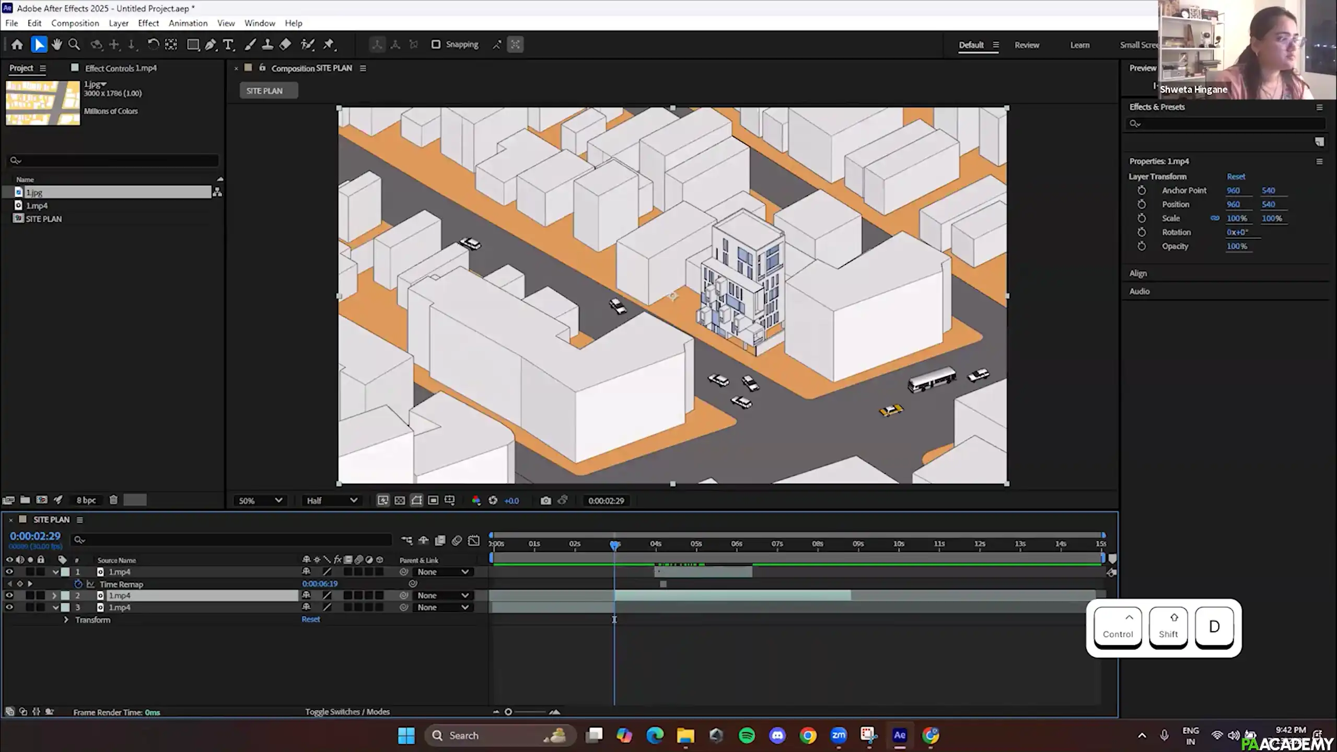The width and height of the screenshot is (1337, 752).
Task: Create a new folder in Project panel
Action: [25, 500]
